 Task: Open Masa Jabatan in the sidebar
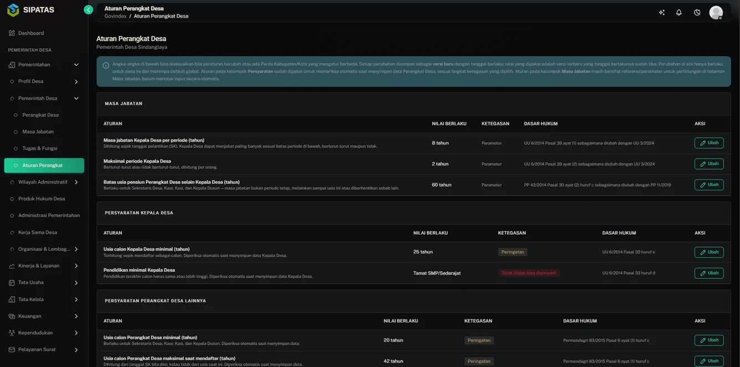tap(44, 132)
